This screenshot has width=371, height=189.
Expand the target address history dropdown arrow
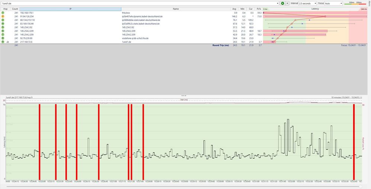coord(277,3)
